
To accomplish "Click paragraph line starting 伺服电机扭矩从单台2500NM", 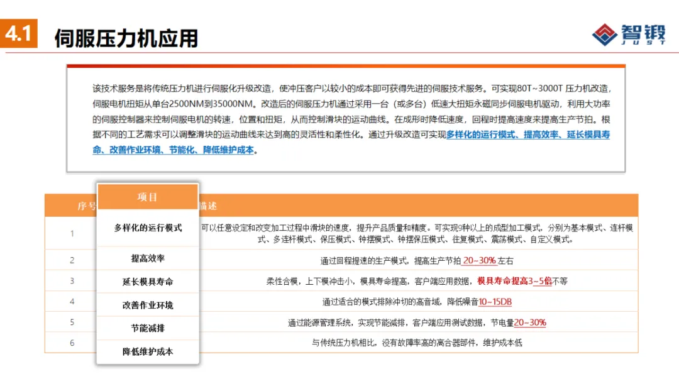I will click(x=351, y=104).
